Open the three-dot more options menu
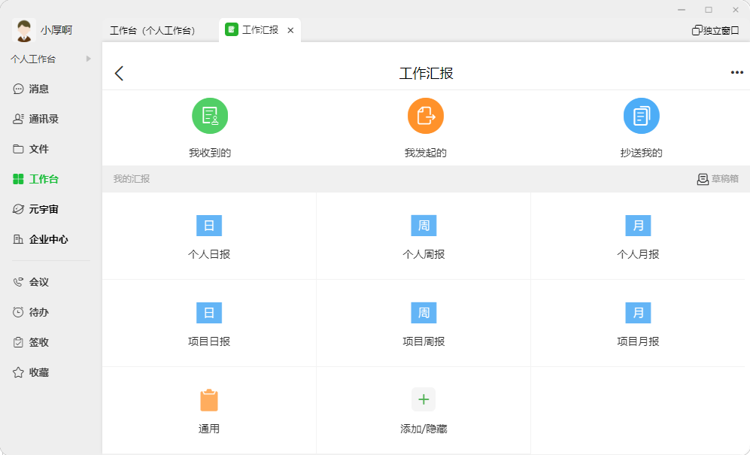 tap(736, 73)
